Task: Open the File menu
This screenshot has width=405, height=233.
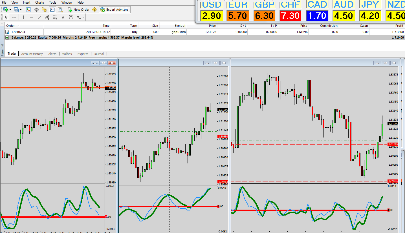Action: [4, 3]
